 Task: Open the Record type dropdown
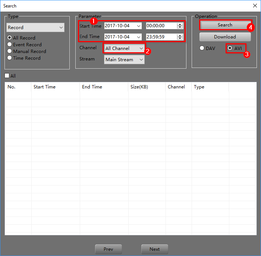coord(35,28)
